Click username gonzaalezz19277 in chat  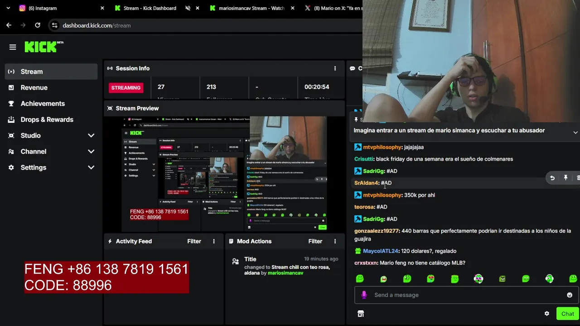376,231
